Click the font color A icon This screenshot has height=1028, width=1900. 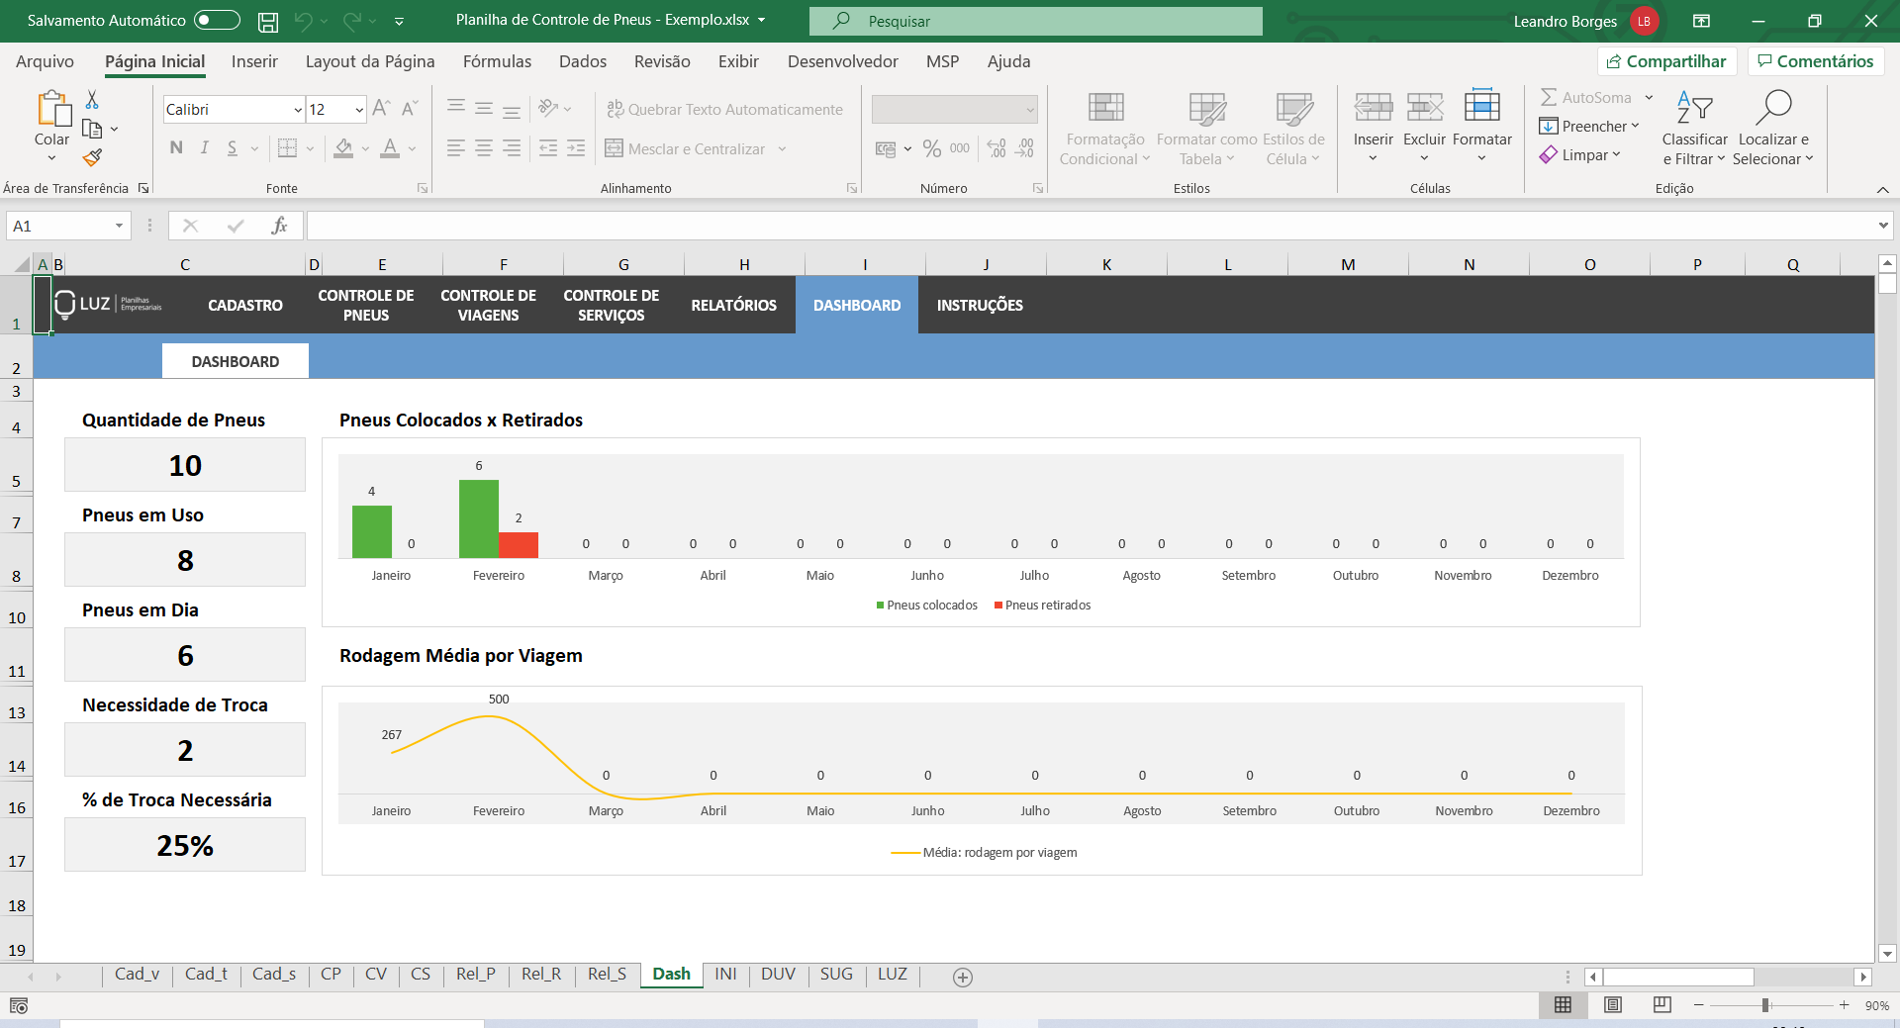click(x=390, y=148)
